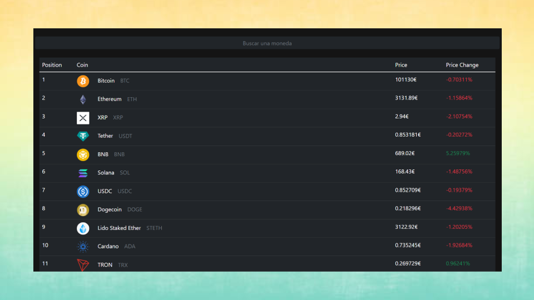The width and height of the screenshot is (534, 300).
Task: Open the Bitcoin name link
Action: 106,81
